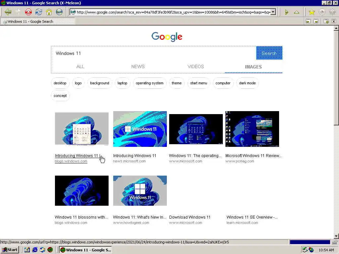
Task: Open 'Windows 11: The operating...' link
Action: (x=195, y=156)
